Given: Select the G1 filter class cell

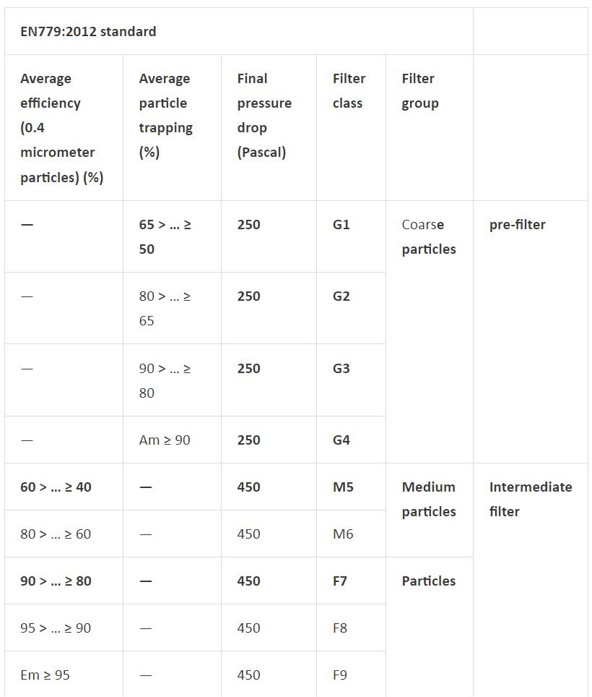Looking at the screenshot, I should (351, 236).
